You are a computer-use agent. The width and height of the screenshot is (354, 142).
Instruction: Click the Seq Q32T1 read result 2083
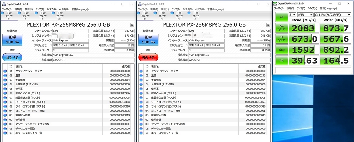(x=304, y=28)
